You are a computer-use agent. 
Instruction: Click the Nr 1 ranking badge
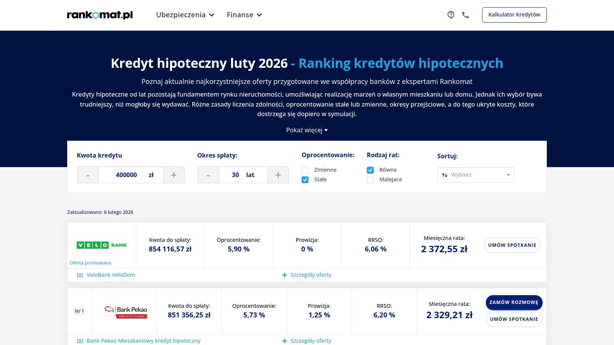(x=79, y=311)
